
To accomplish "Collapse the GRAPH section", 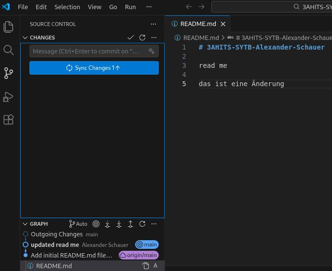I will 25,224.
